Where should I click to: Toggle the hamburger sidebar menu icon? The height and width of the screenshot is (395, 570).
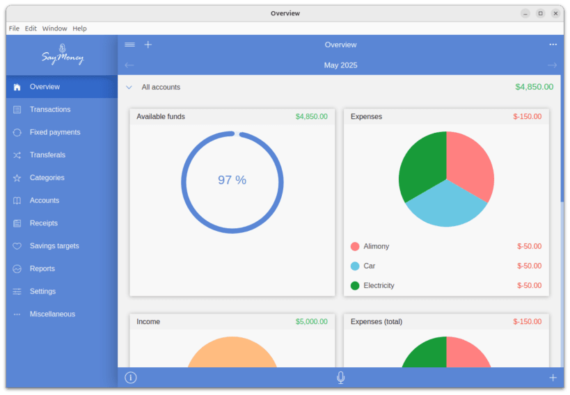[129, 45]
